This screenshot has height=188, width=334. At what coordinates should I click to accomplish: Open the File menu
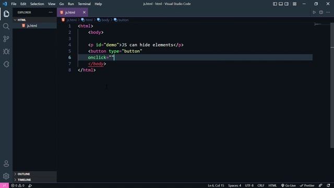pyautogui.click(x=14, y=4)
